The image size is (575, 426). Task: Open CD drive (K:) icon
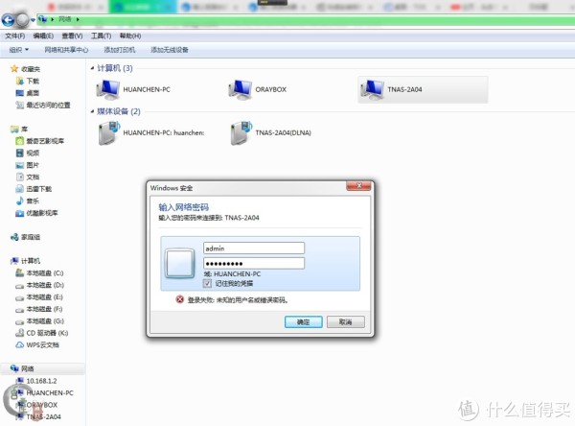click(x=20, y=333)
